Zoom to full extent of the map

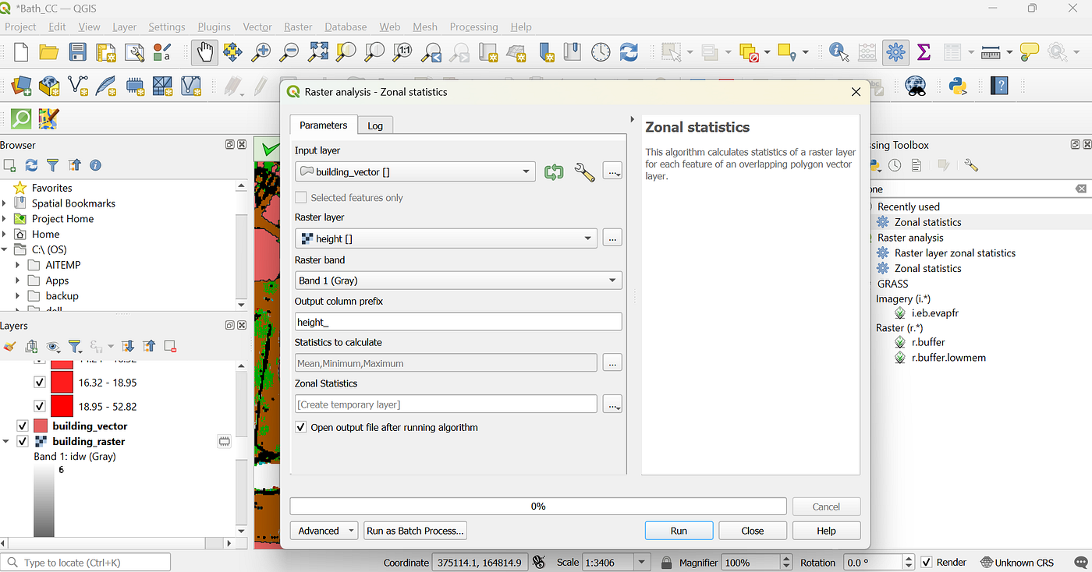[x=317, y=52]
